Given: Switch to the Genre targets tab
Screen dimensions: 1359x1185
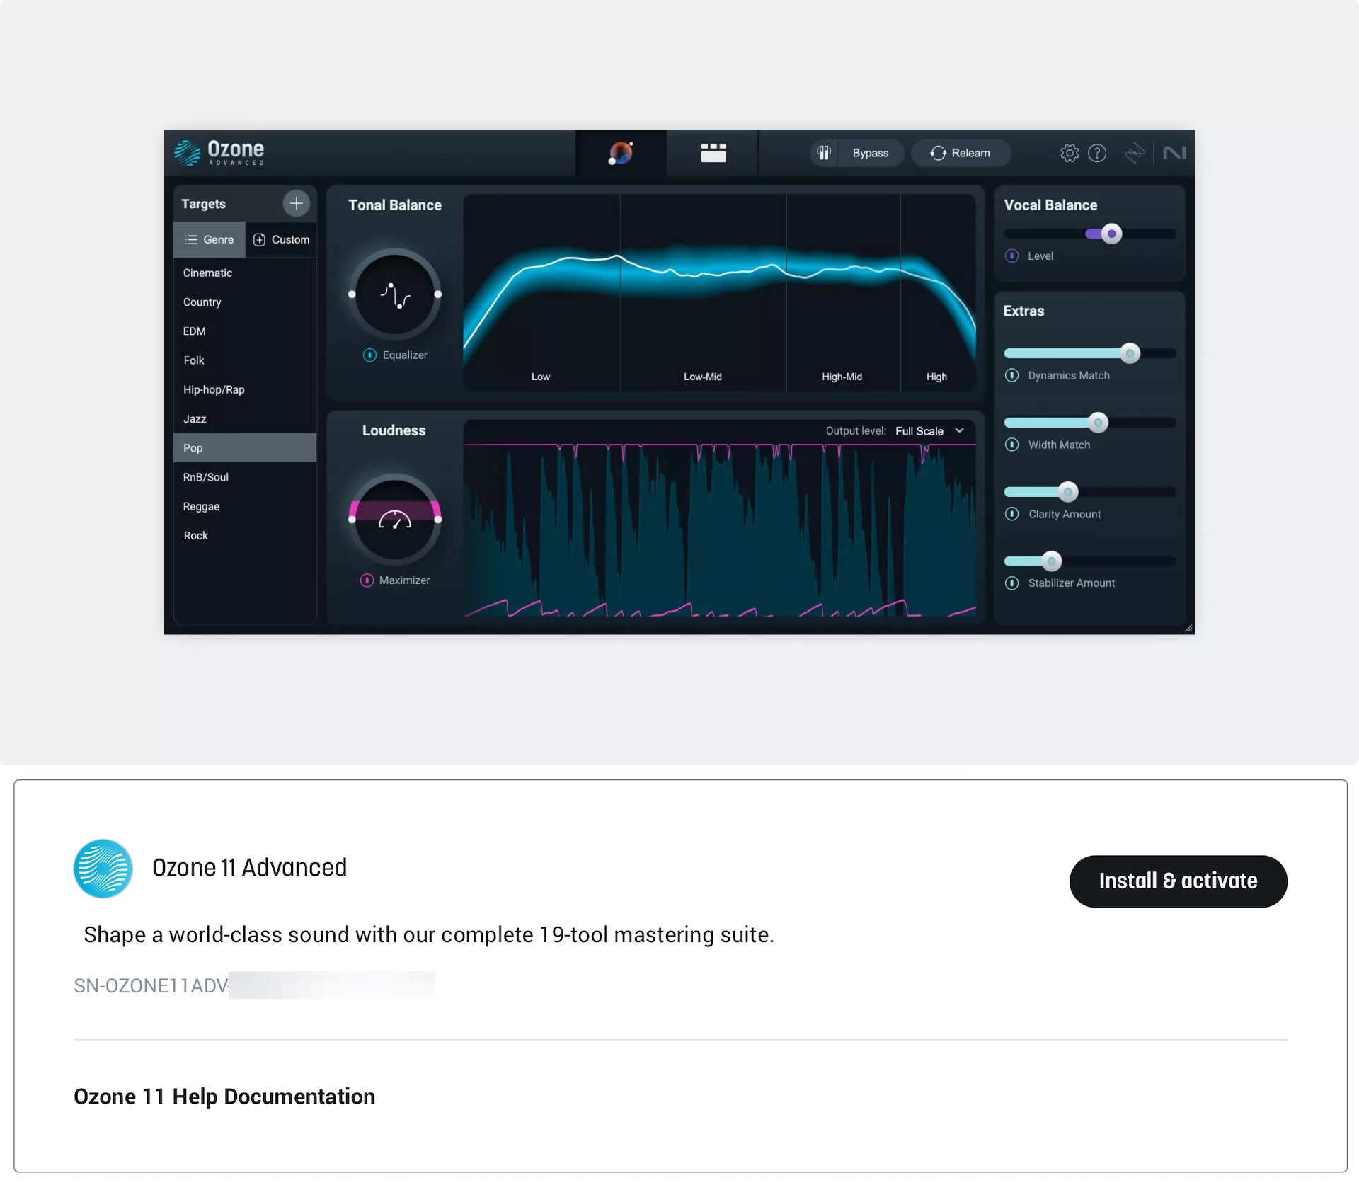Looking at the screenshot, I should (210, 239).
